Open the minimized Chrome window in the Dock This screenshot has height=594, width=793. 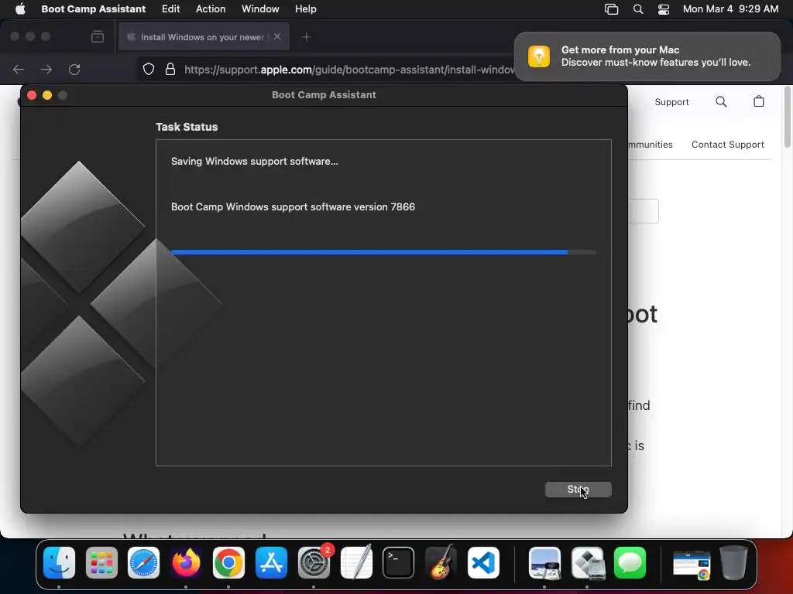coord(692,564)
